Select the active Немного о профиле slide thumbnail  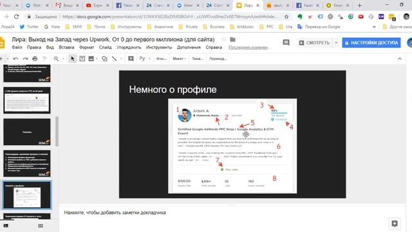27,195
